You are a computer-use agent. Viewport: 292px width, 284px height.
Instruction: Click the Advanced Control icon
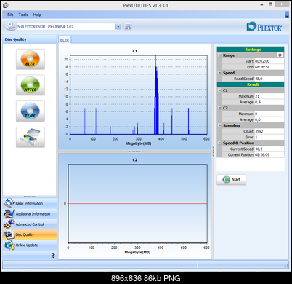click(x=9, y=224)
